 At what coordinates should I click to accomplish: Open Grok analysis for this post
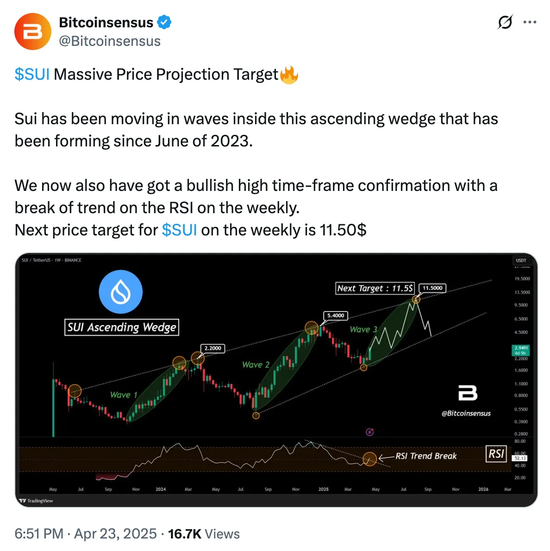point(506,22)
